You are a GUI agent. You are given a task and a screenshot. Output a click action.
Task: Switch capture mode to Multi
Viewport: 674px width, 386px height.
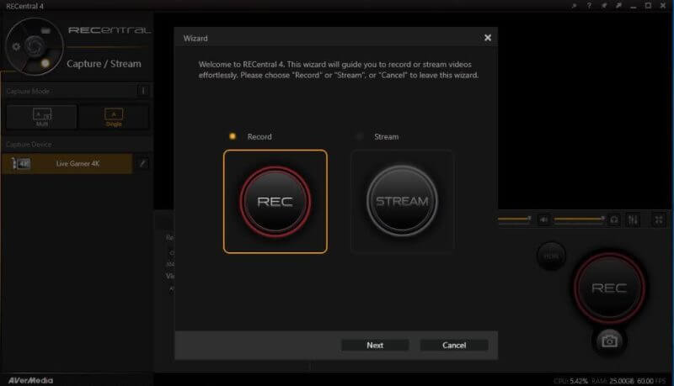(41, 117)
